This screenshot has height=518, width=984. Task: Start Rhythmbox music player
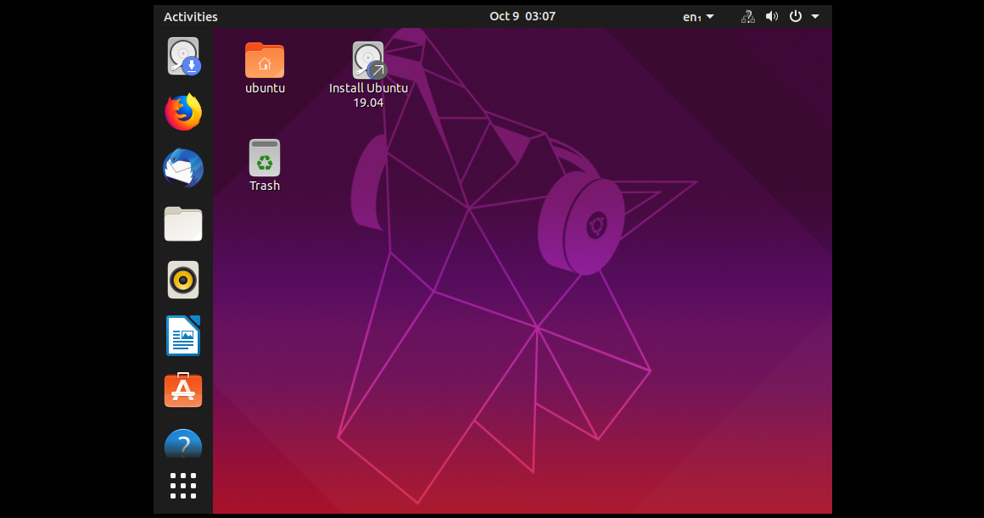[182, 279]
